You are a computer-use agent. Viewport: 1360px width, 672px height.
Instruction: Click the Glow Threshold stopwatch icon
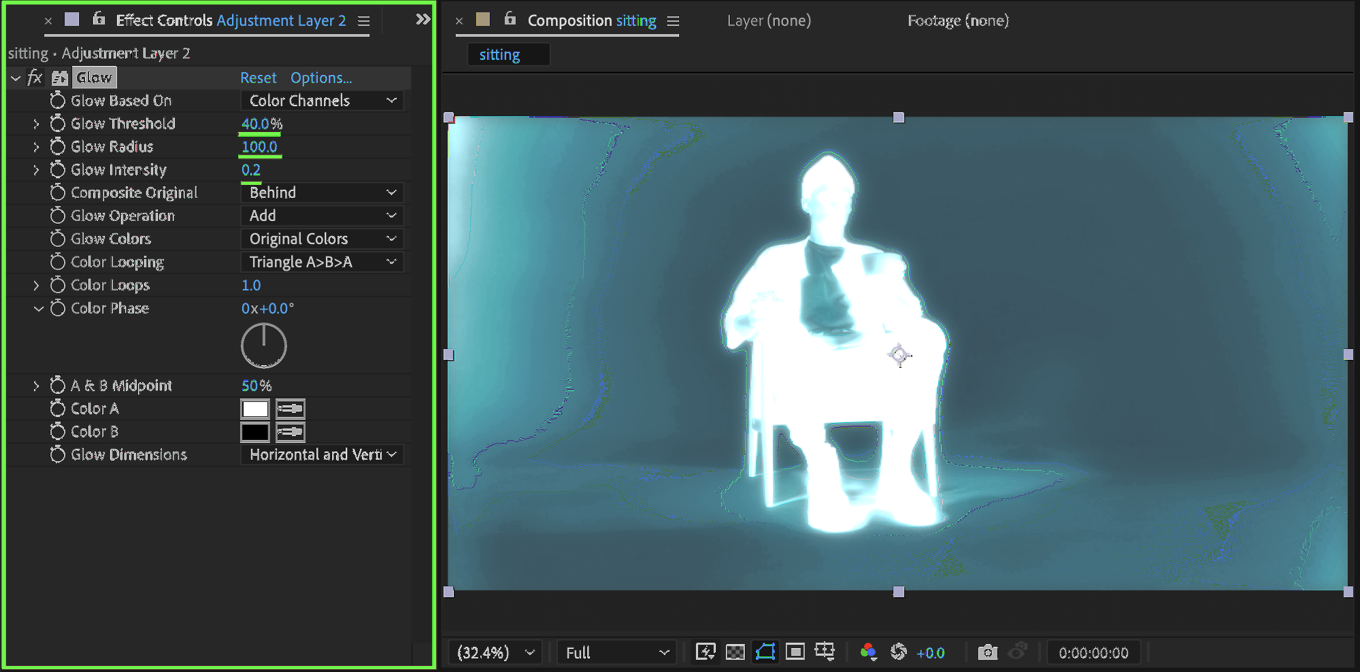coord(58,124)
